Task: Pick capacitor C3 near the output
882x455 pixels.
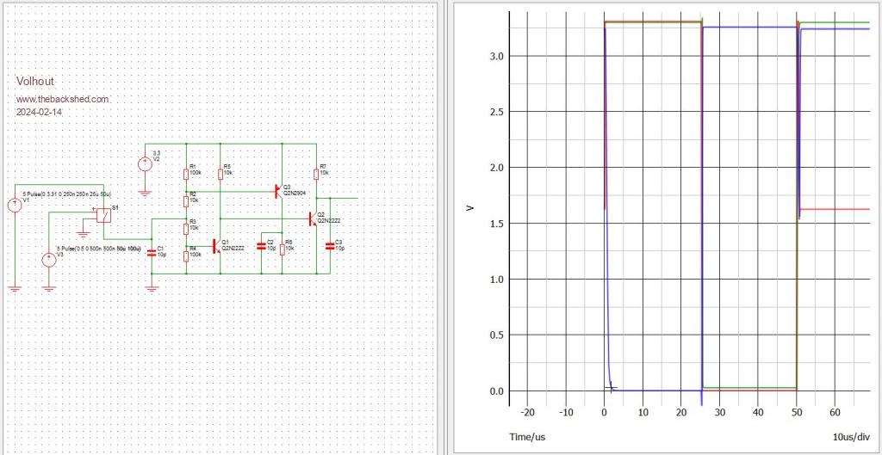Action: pyautogui.click(x=329, y=245)
